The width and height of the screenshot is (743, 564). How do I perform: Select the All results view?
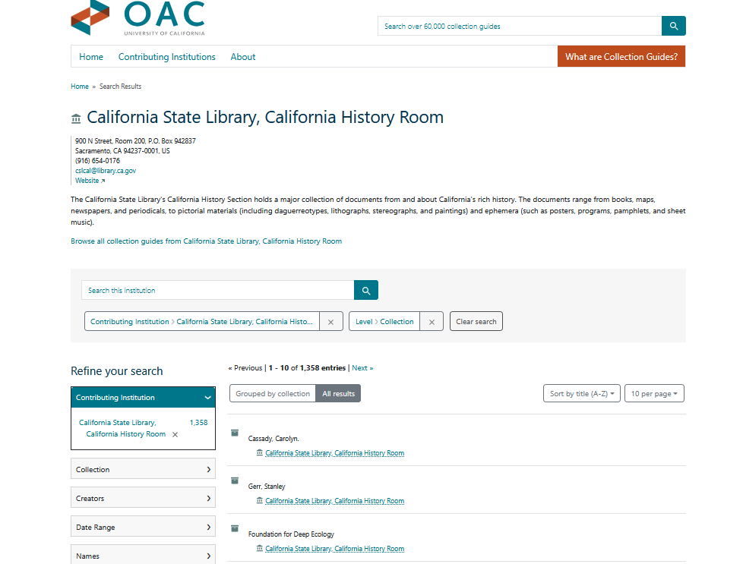(338, 393)
